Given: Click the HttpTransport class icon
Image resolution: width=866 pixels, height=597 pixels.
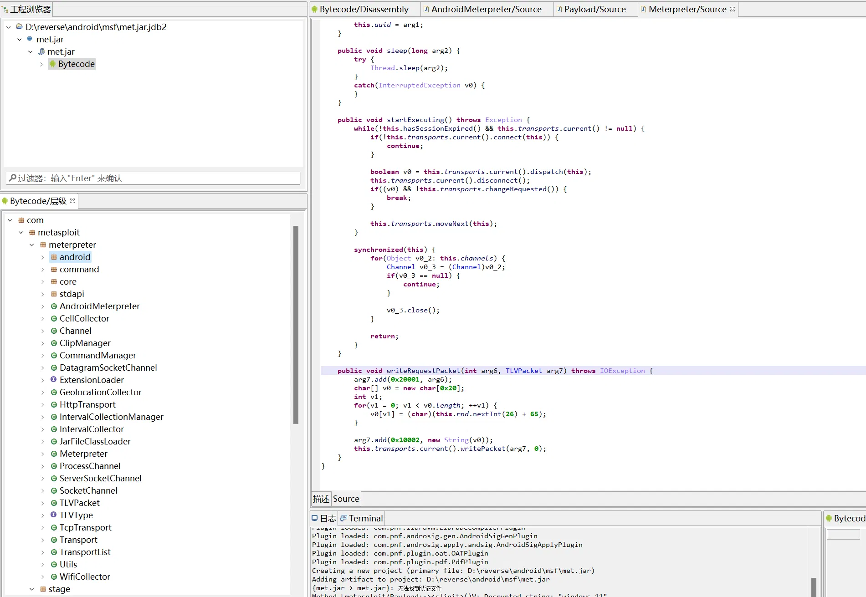Looking at the screenshot, I should point(54,405).
